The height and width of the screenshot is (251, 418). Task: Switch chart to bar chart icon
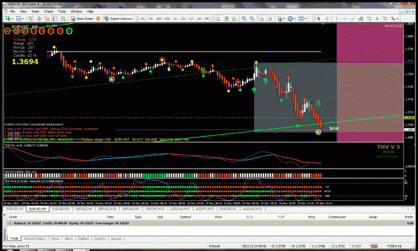[218, 19]
